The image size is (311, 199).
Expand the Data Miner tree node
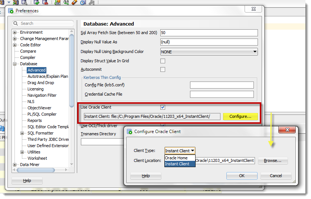tap(15, 165)
